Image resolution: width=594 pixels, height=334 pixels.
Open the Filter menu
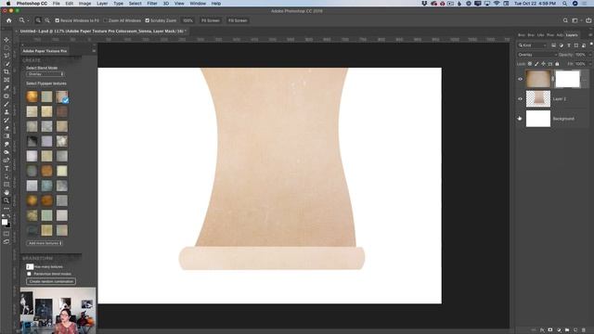[152, 4]
